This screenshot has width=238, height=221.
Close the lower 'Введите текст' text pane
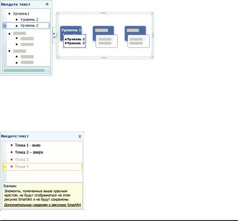pyautogui.click(x=80, y=137)
